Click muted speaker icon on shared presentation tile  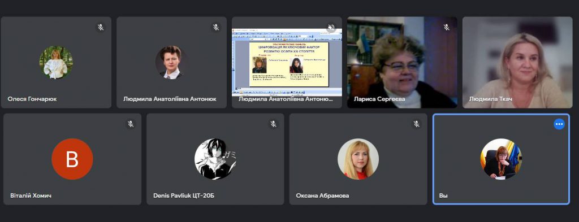[x=331, y=27]
